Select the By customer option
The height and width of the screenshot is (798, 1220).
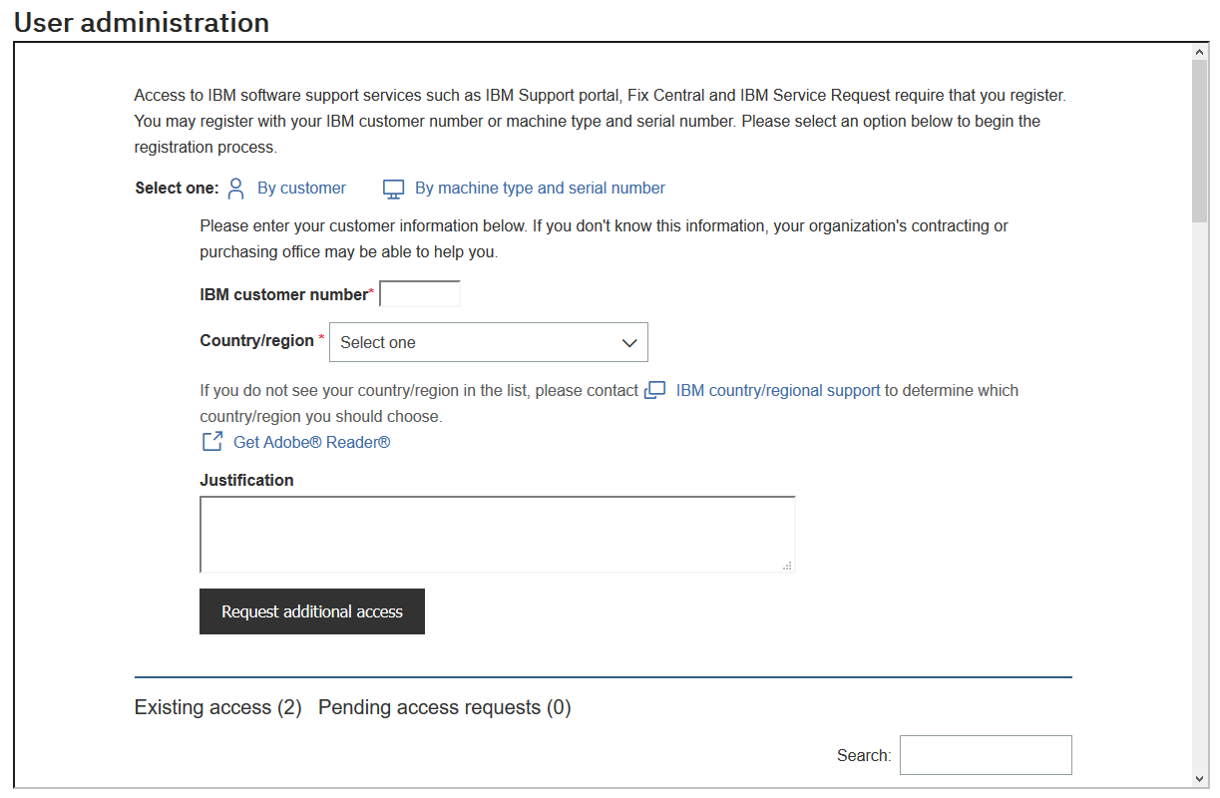301,188
